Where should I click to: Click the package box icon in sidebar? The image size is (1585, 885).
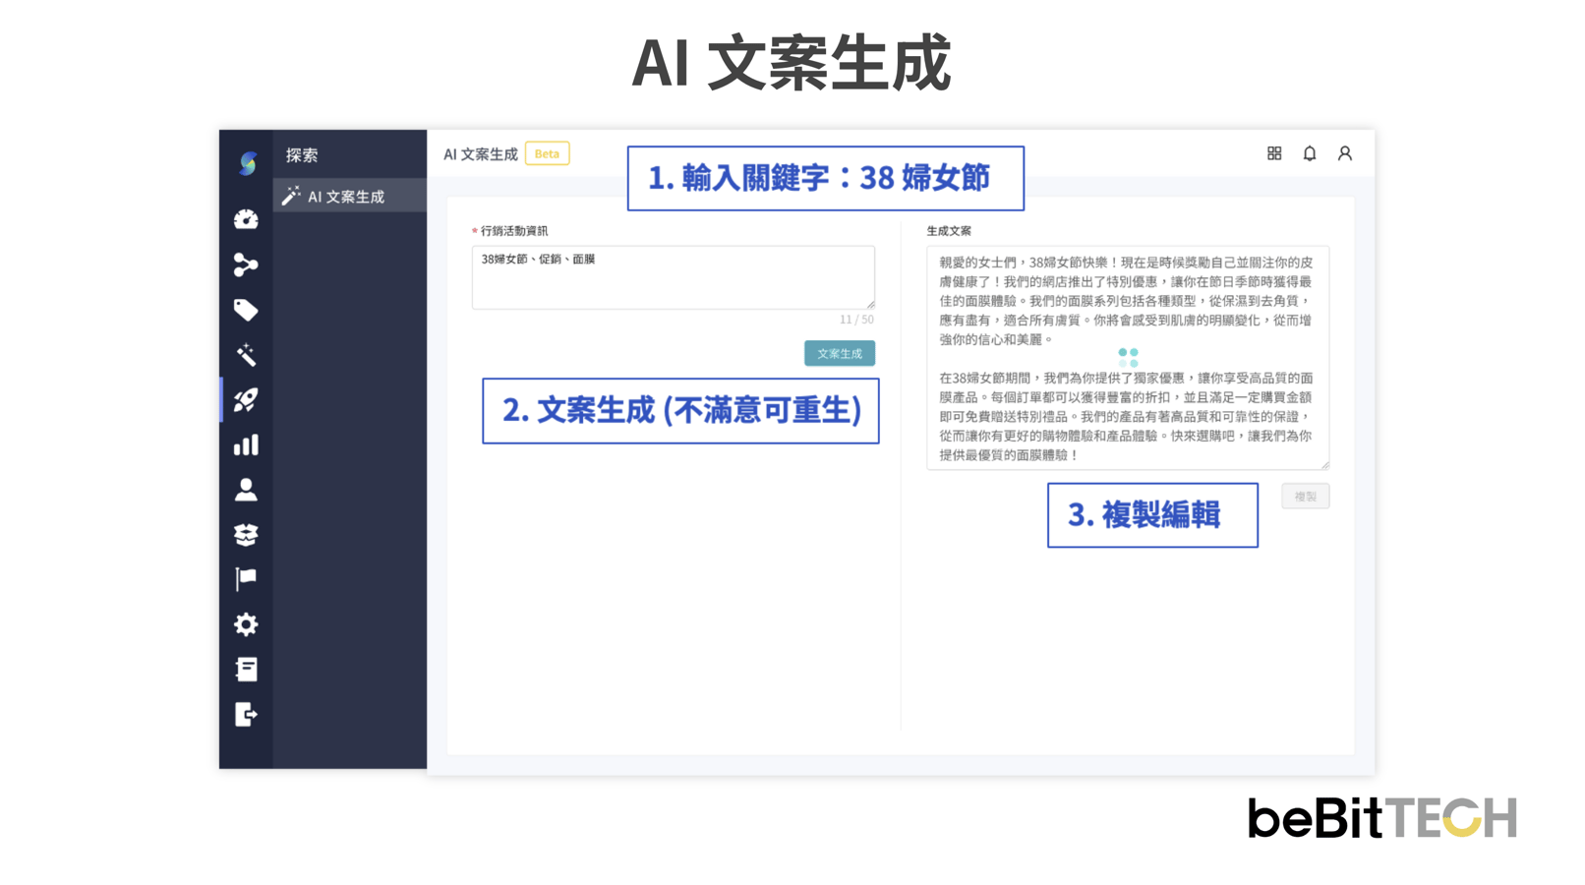tap(246, 535)
